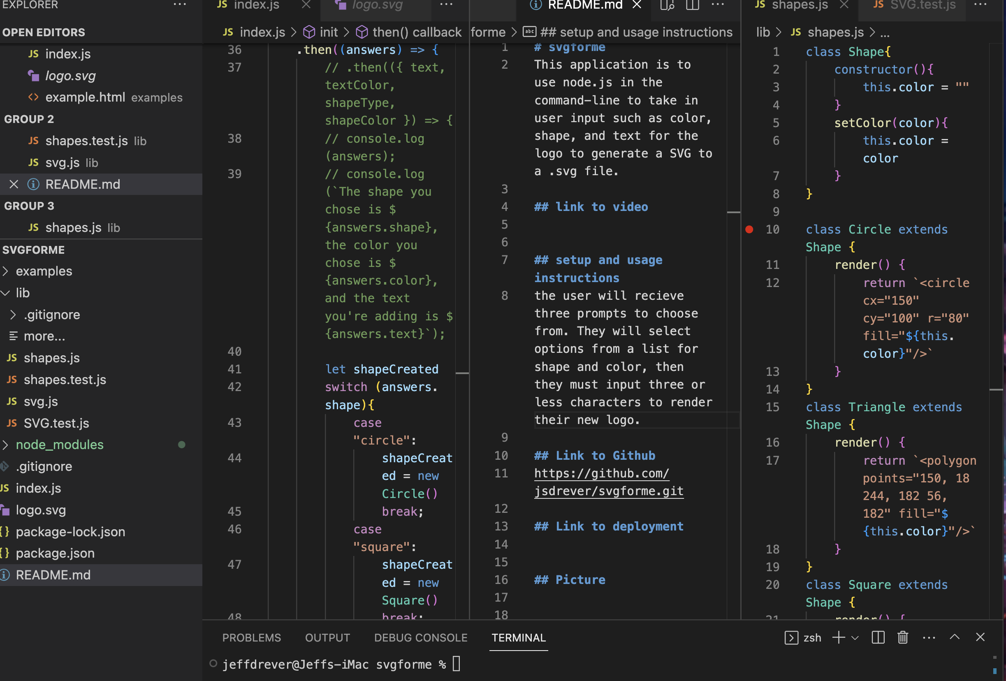Open the README preview to the side icon
Image resolution: width=1006 pixels, height=681 pixels.
pos(667,5)
